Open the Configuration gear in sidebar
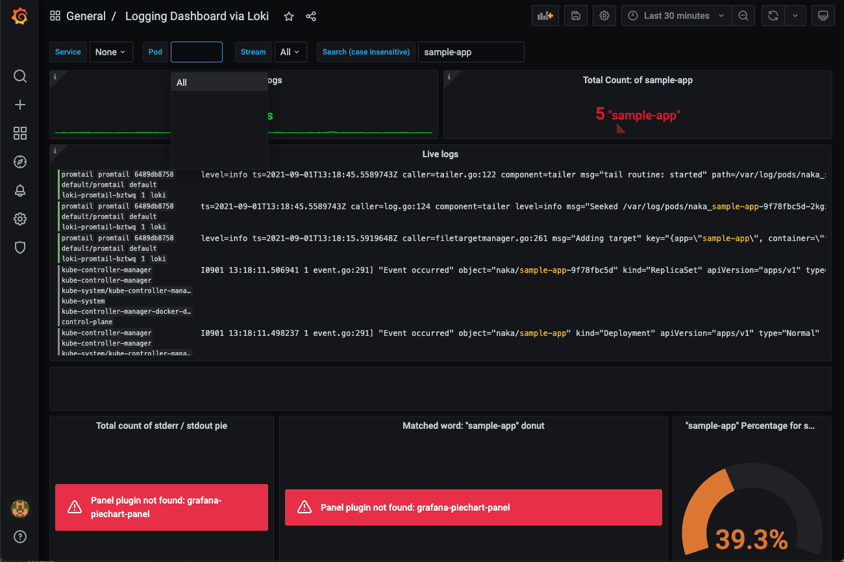The width and height of the screenshot is (844, 562). point(20,219)
